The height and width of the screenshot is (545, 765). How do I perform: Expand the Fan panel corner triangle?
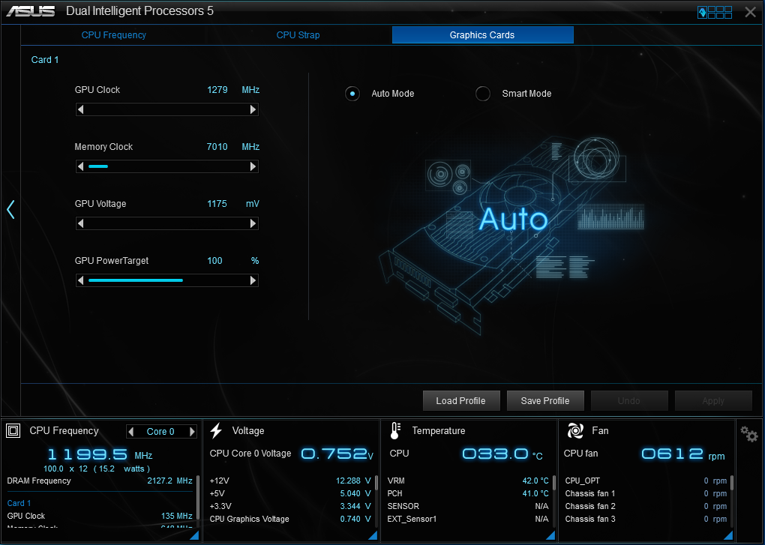728,535
